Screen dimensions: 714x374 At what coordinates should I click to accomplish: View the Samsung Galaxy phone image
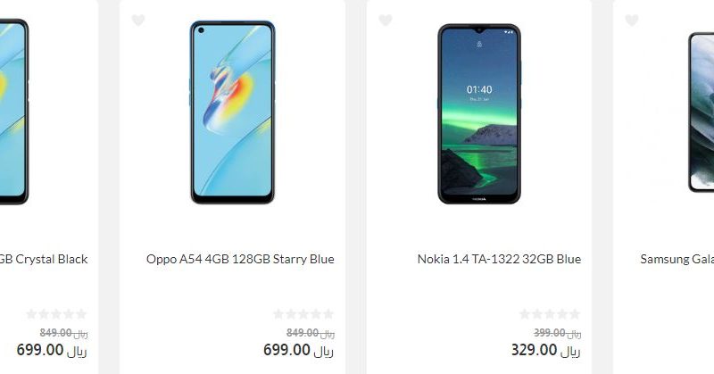[x=701, y=112]
